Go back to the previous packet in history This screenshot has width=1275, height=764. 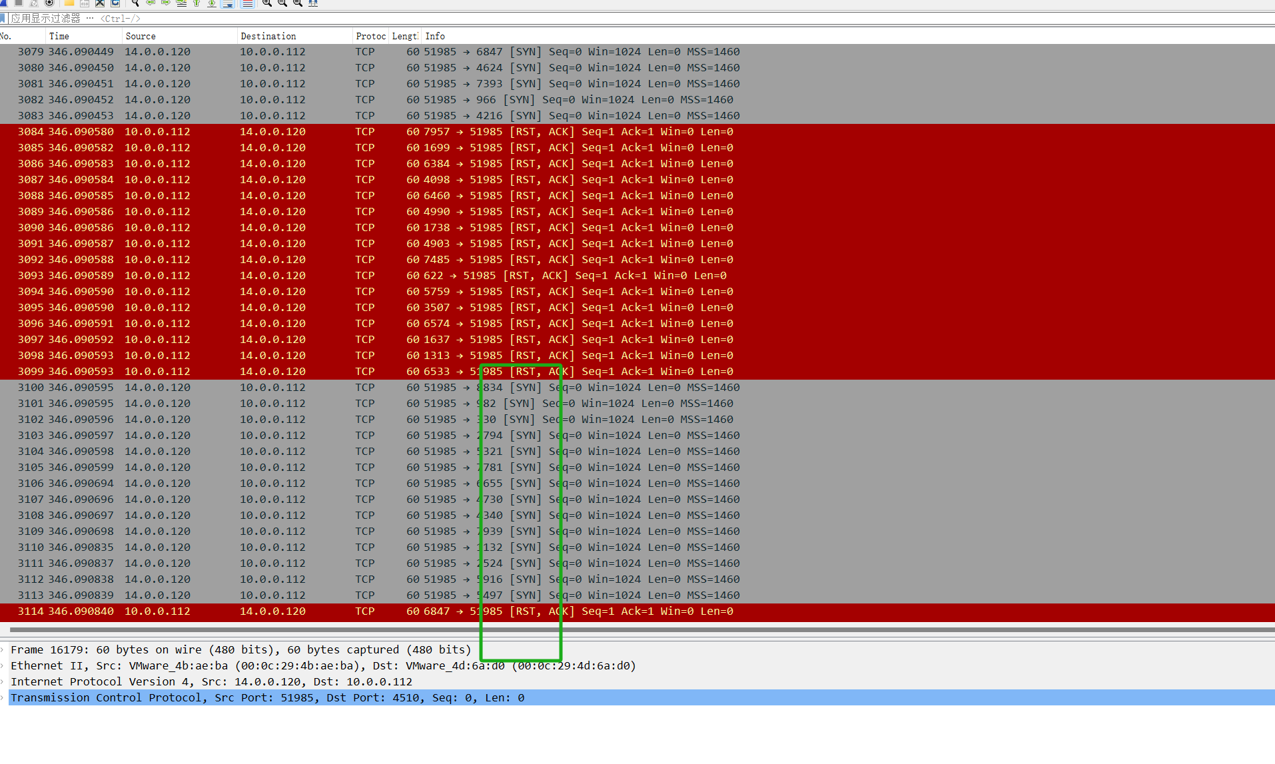pyautogui.click(x=151, y=3)
